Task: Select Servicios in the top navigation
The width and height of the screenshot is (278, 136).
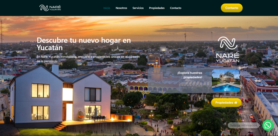Action: (138, 8)
